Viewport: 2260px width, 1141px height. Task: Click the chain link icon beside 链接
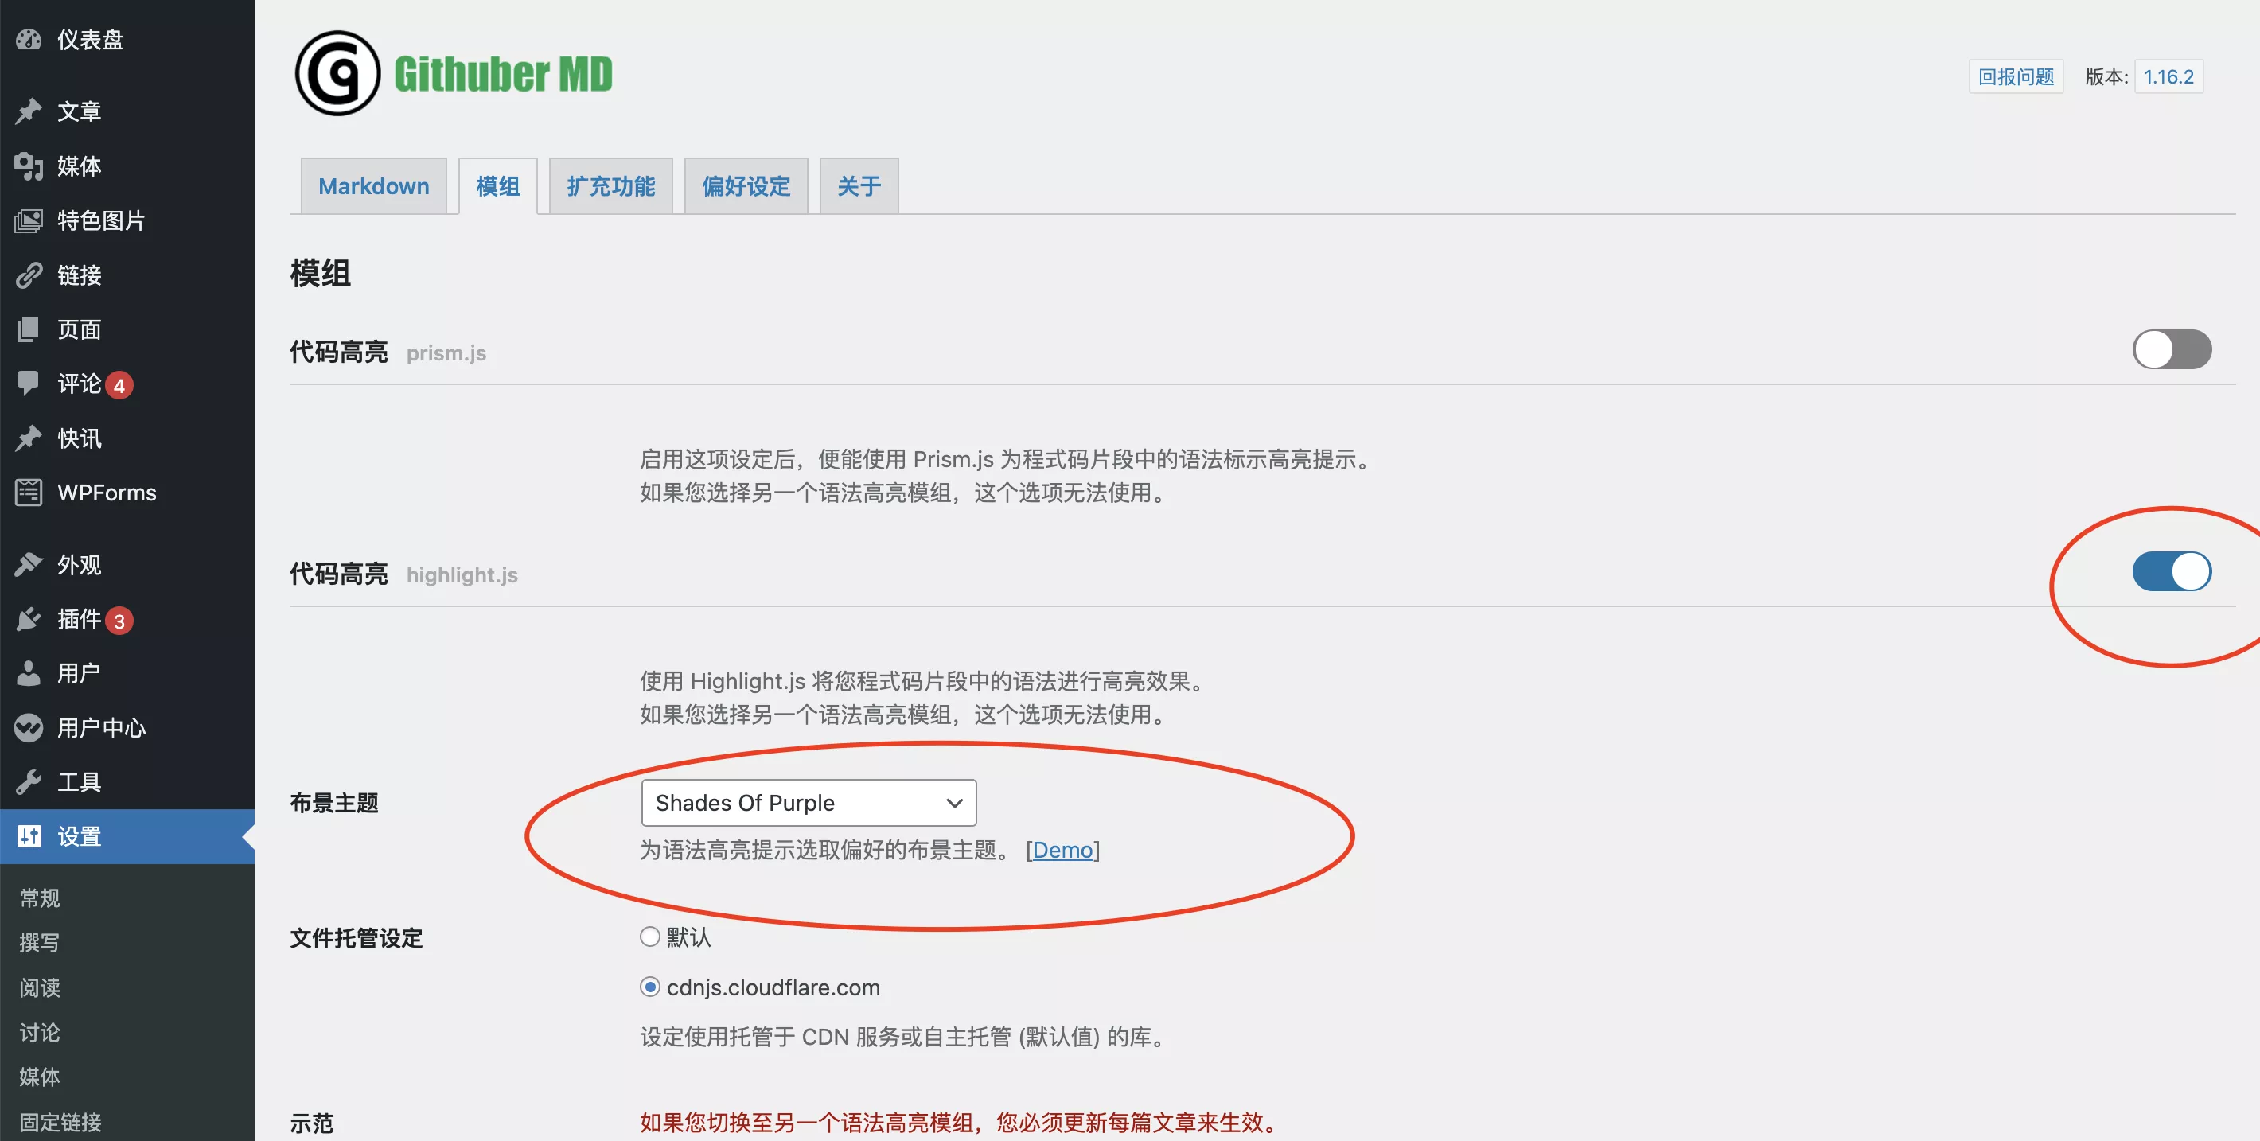click(28, 275)
